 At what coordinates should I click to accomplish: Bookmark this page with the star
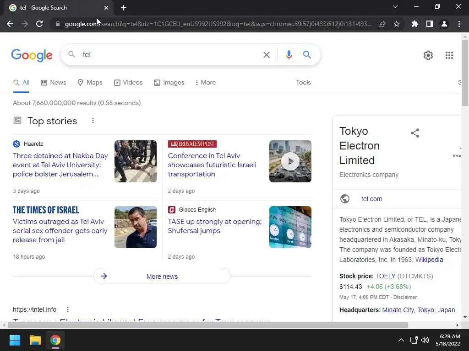point(397,24)
